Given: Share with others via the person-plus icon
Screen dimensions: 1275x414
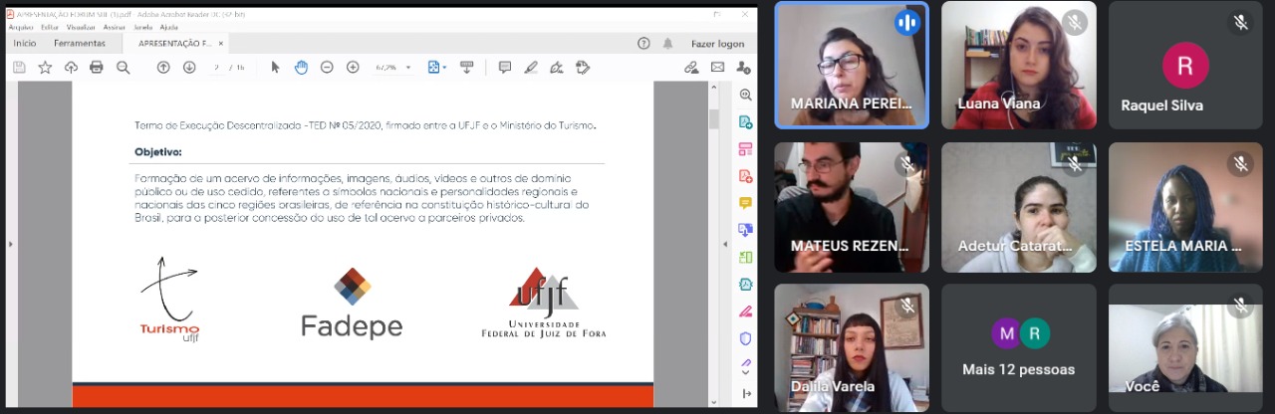Looking at the screenshot, I should (743, 67).
